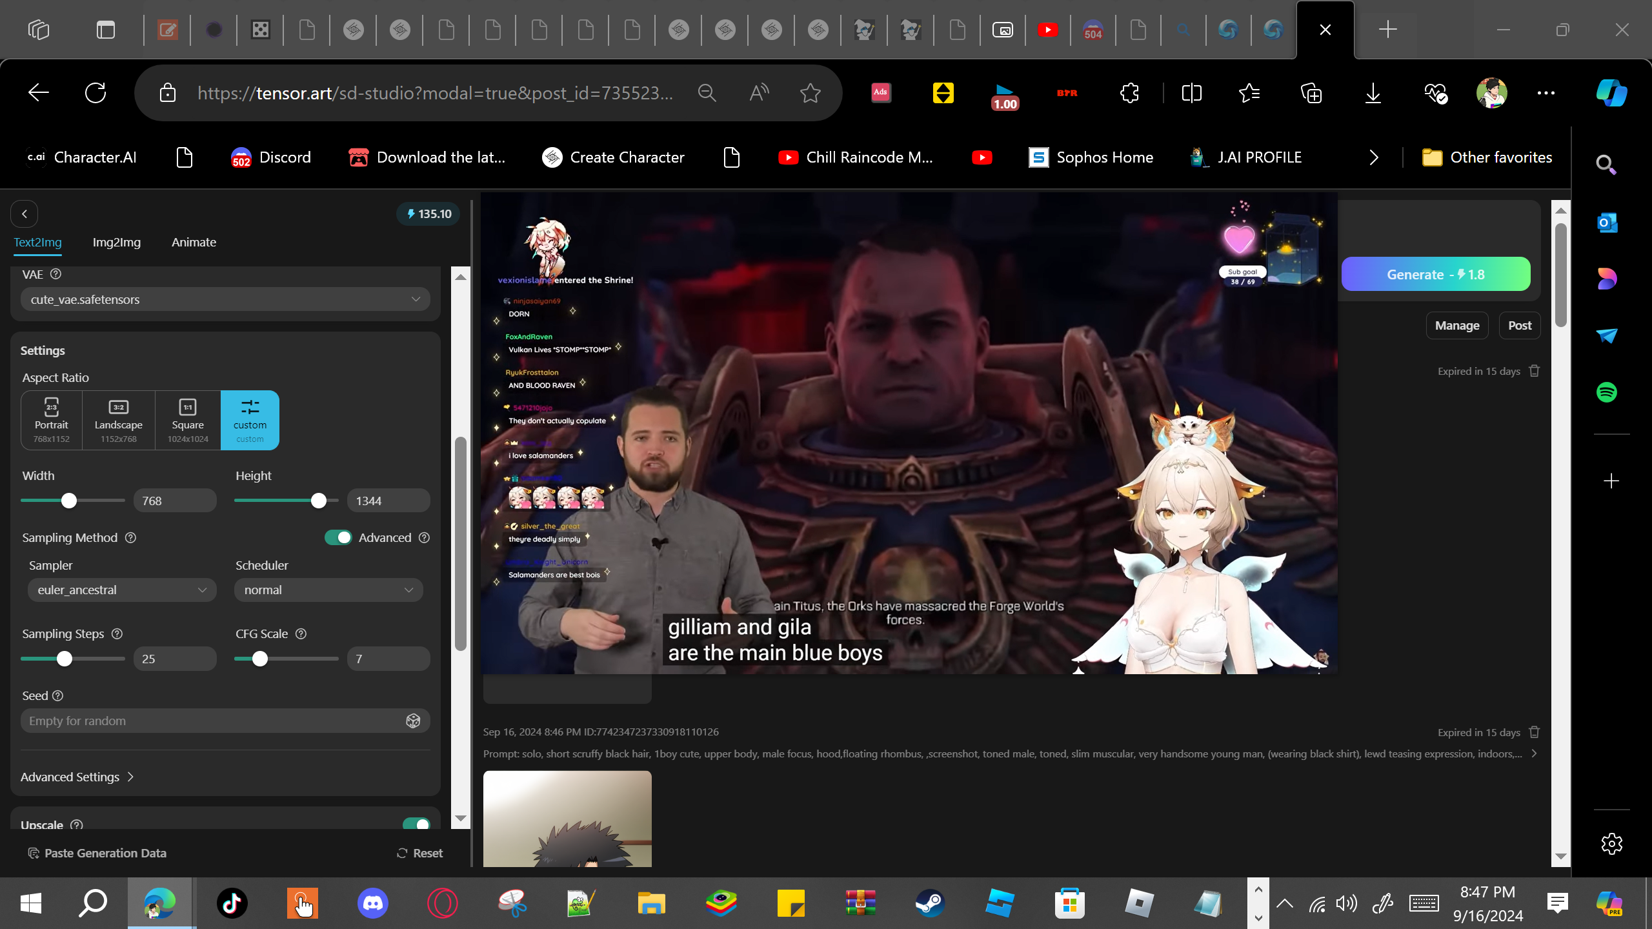Adjust the Sampling Steps slider handle
The width and height of the screenshot is (1652, 929).
[65, 659]
